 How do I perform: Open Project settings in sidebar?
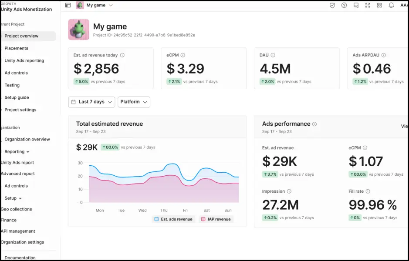[x=20, y=110]
